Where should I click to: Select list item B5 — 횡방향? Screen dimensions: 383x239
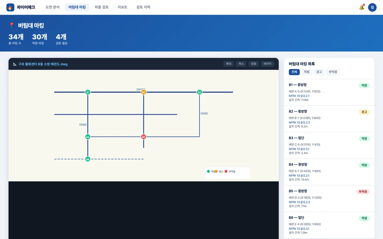click(x=329, y=199)
